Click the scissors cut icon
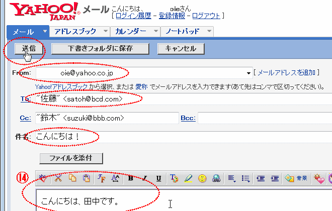This screenshot has width=332, height=211. click(58, 178)
